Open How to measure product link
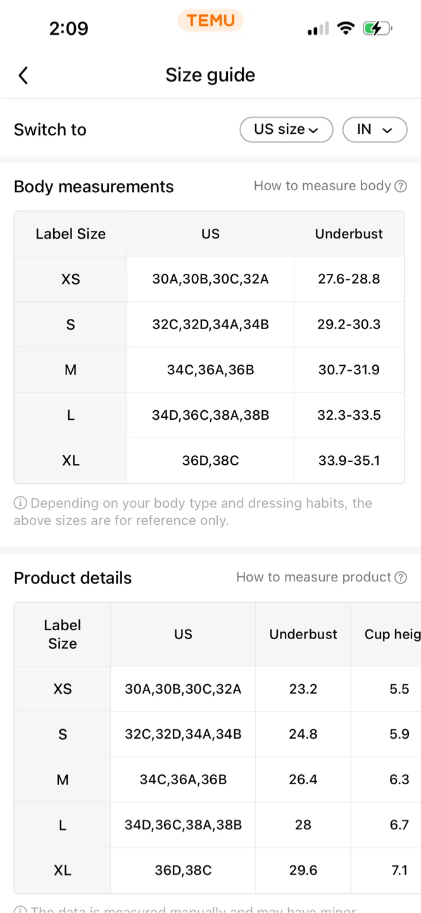This screenshot has width=421, height=913. pyautogui.click(x=313, y=577)
